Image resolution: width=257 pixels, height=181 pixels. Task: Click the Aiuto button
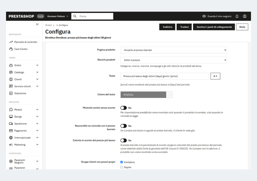242,27
